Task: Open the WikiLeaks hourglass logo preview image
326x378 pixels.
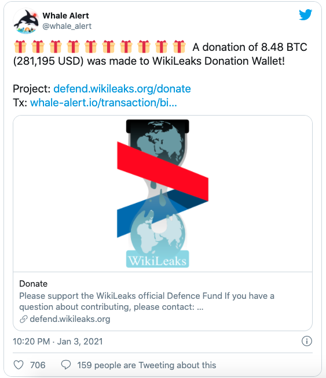Action: pyautogui.click(x=163, y=194)
